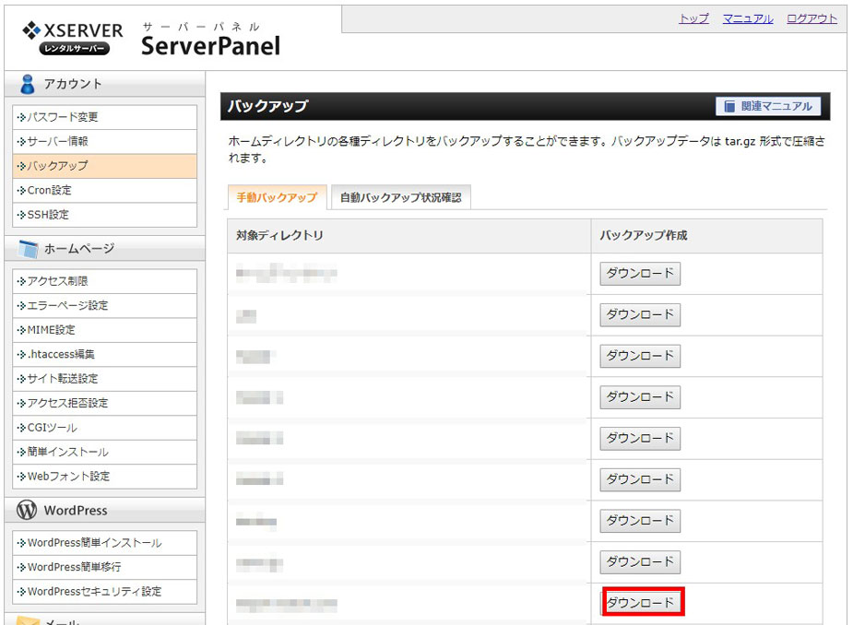The width and height of the screenshot is (853, 625).
Task: Open WordPress簡単インストール
Action: point(104,543)
